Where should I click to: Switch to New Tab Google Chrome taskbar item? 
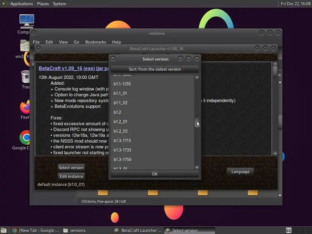(36, 230)
